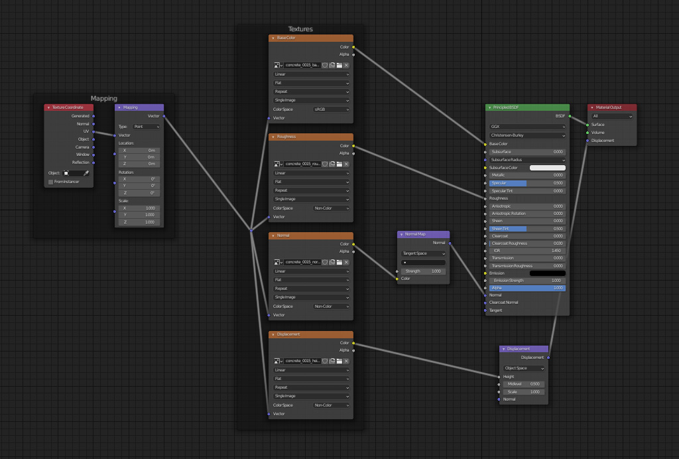Viewport: 679px width, 459px height.
Task: Collapse the Principled BSDF node
Action: click(x=490, y=107)
